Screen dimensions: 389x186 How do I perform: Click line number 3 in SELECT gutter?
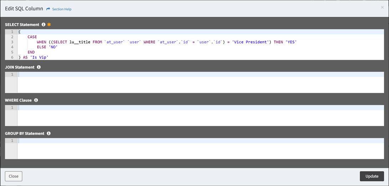(12, 42)
